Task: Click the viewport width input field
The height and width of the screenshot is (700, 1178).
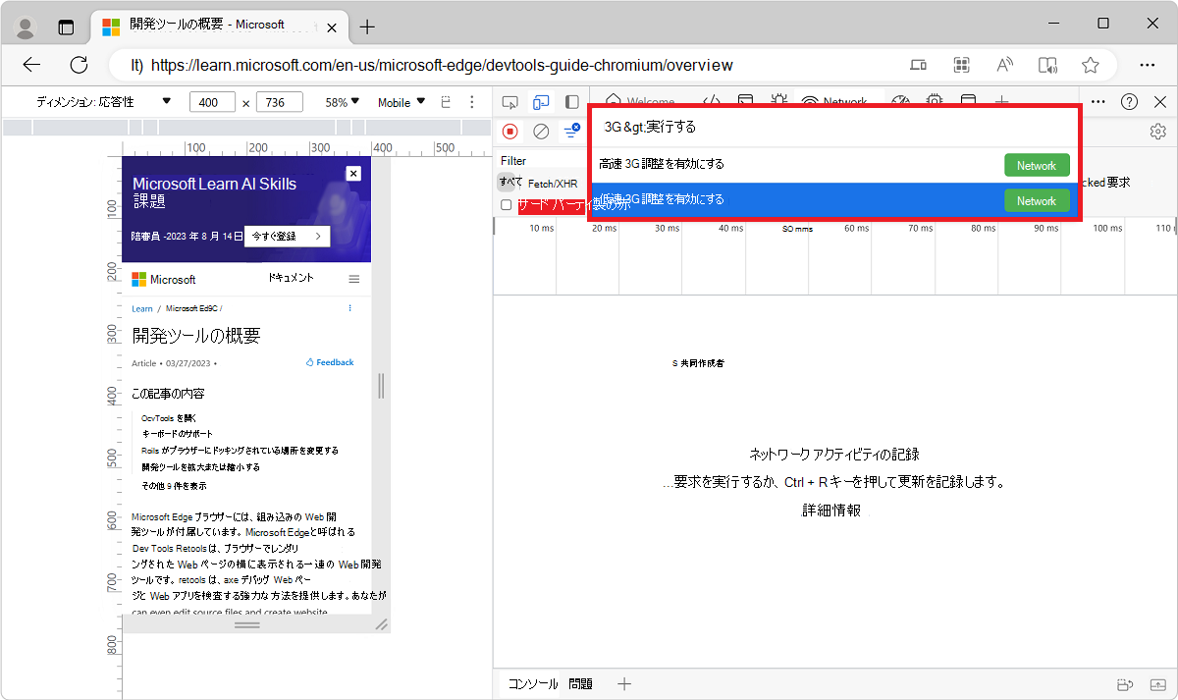Action: click(x=211, y=101)
